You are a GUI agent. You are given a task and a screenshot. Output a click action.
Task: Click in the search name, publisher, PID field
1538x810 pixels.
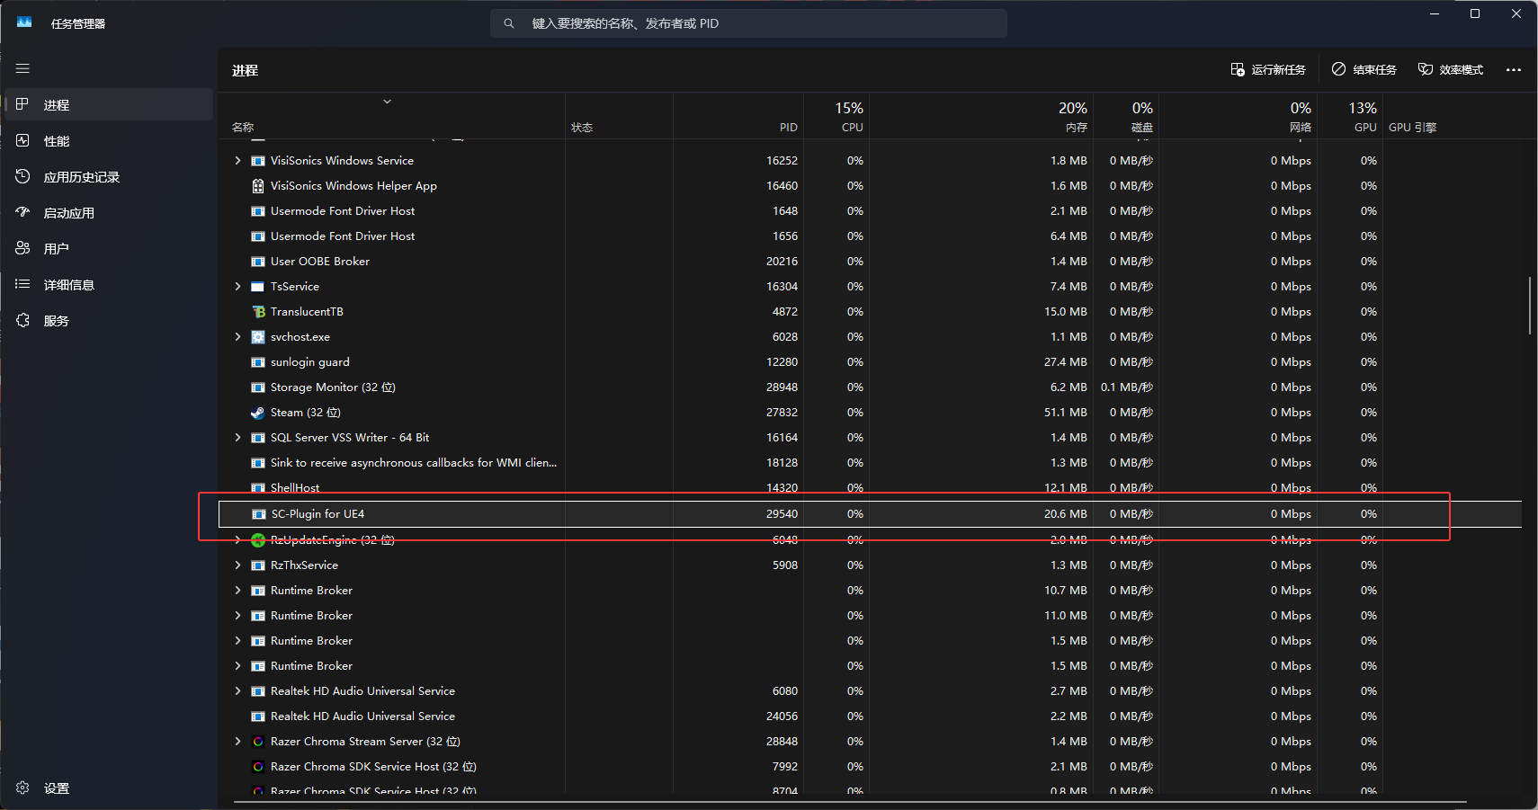[748, 23]
